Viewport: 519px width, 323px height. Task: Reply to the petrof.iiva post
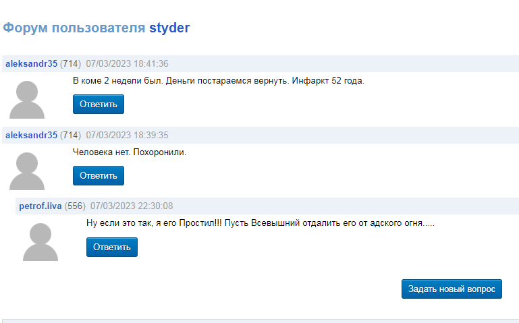112,247
